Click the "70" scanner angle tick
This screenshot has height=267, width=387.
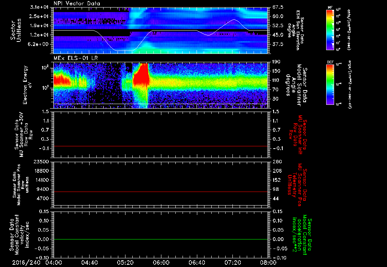point(276,90)
